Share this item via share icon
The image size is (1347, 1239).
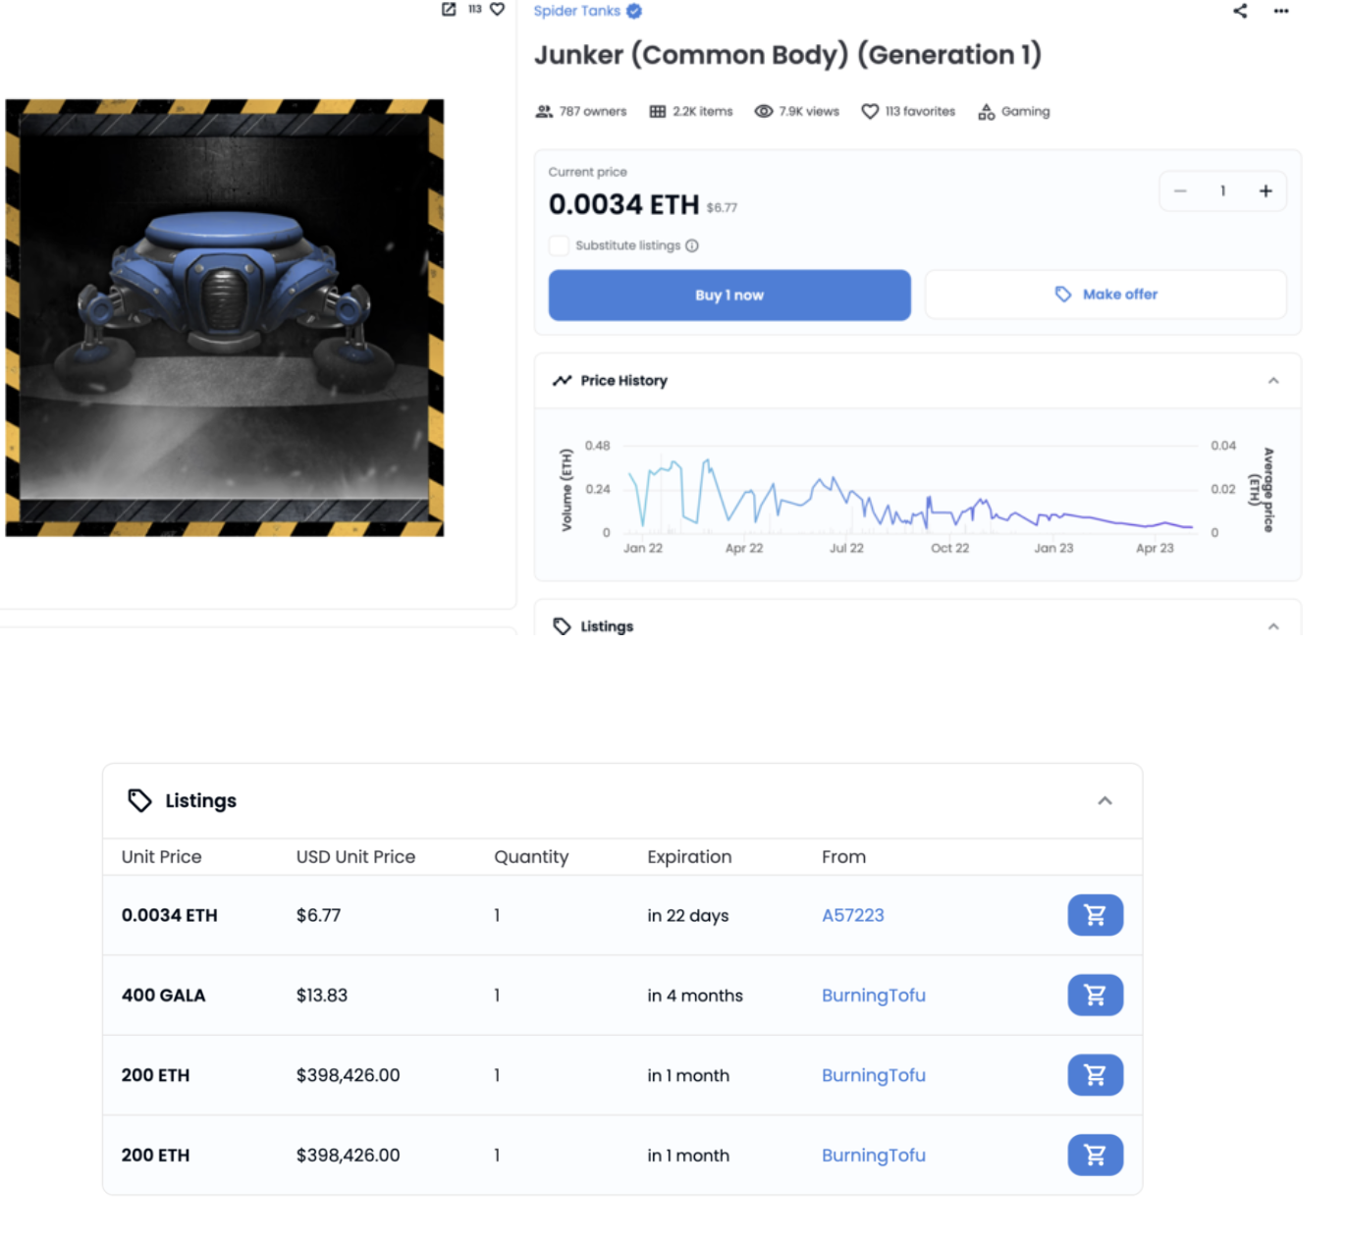pyautogui.click(x=1240, y=11)
